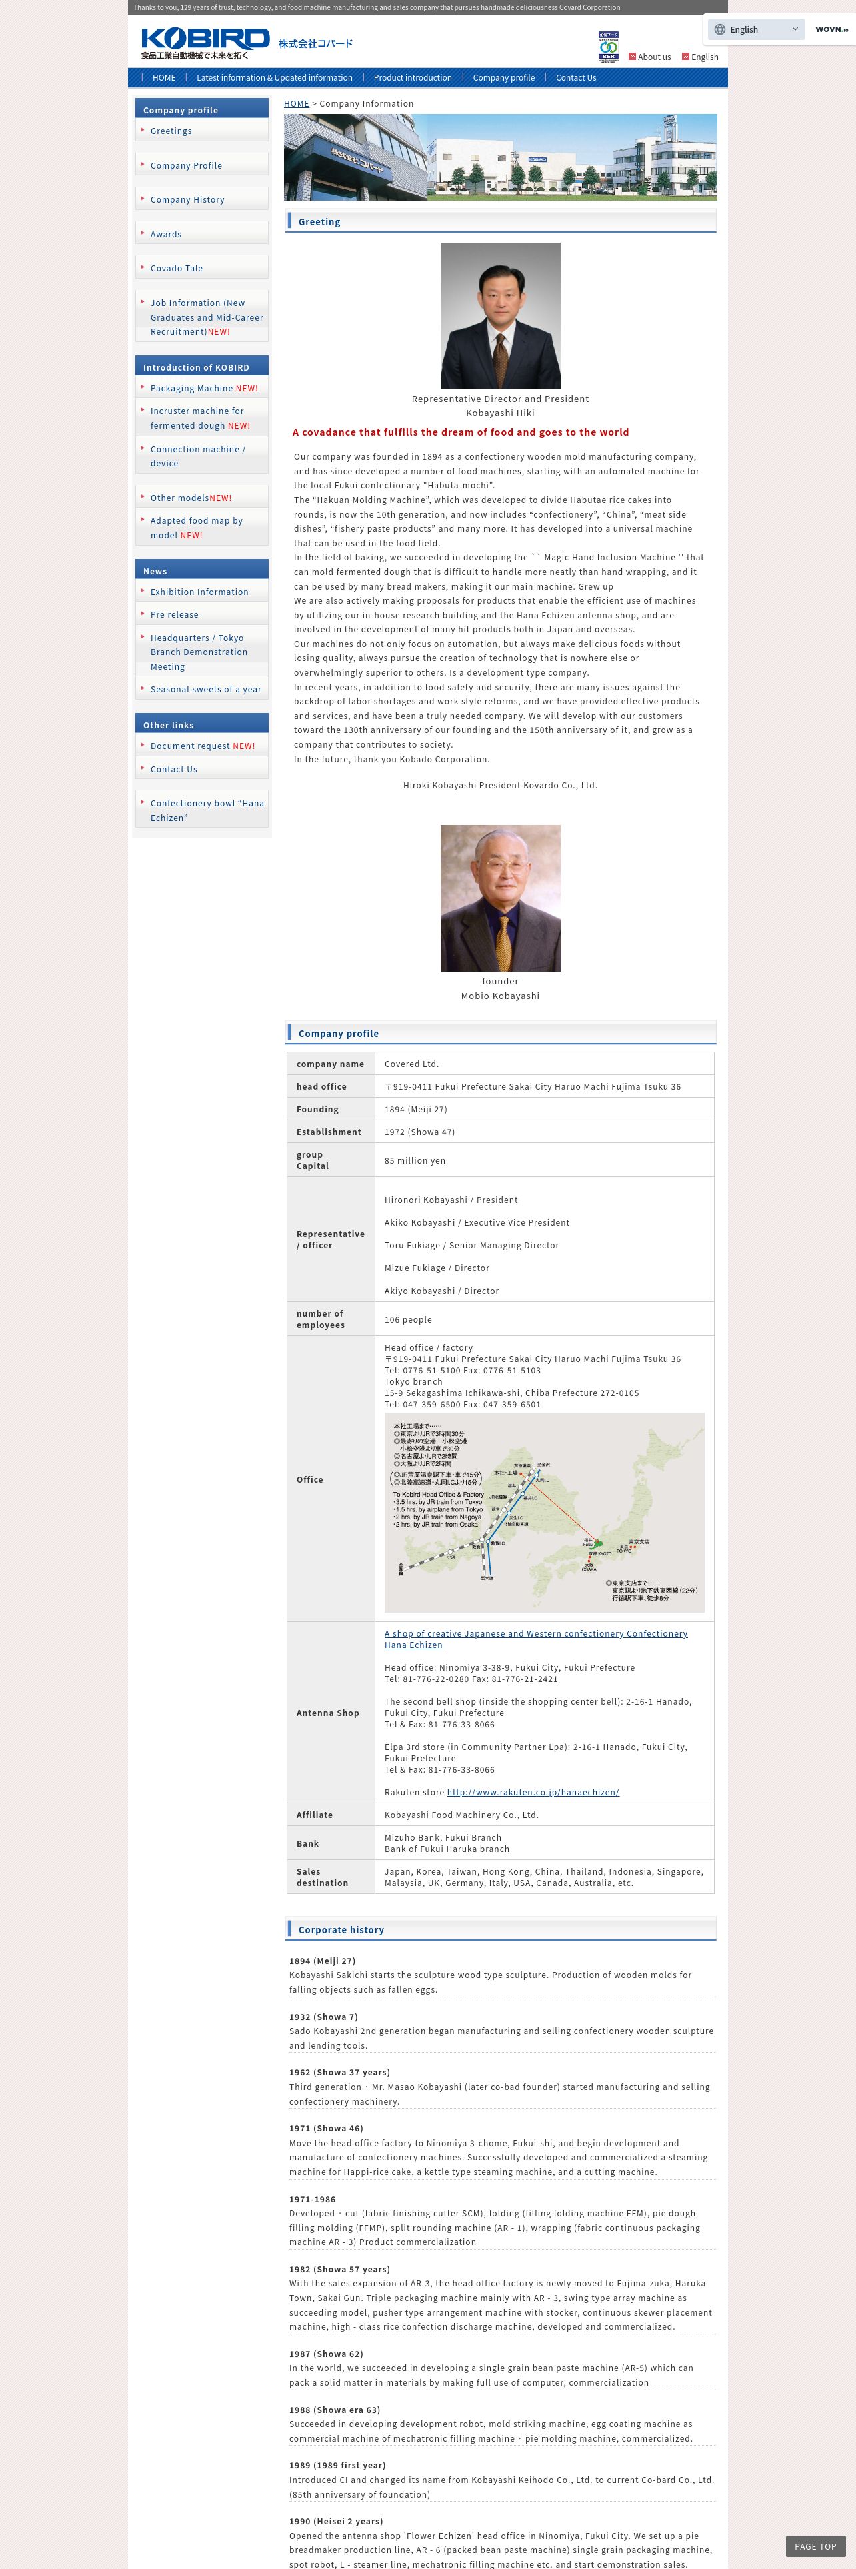Open the Product introduction menu item
The width and height of the screenshot is (856, 2569).
(x=413, y=78)
